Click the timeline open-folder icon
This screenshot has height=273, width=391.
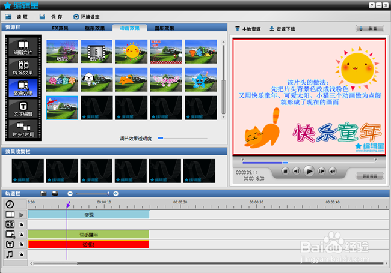pyautogui.click(x=43, y=193)
